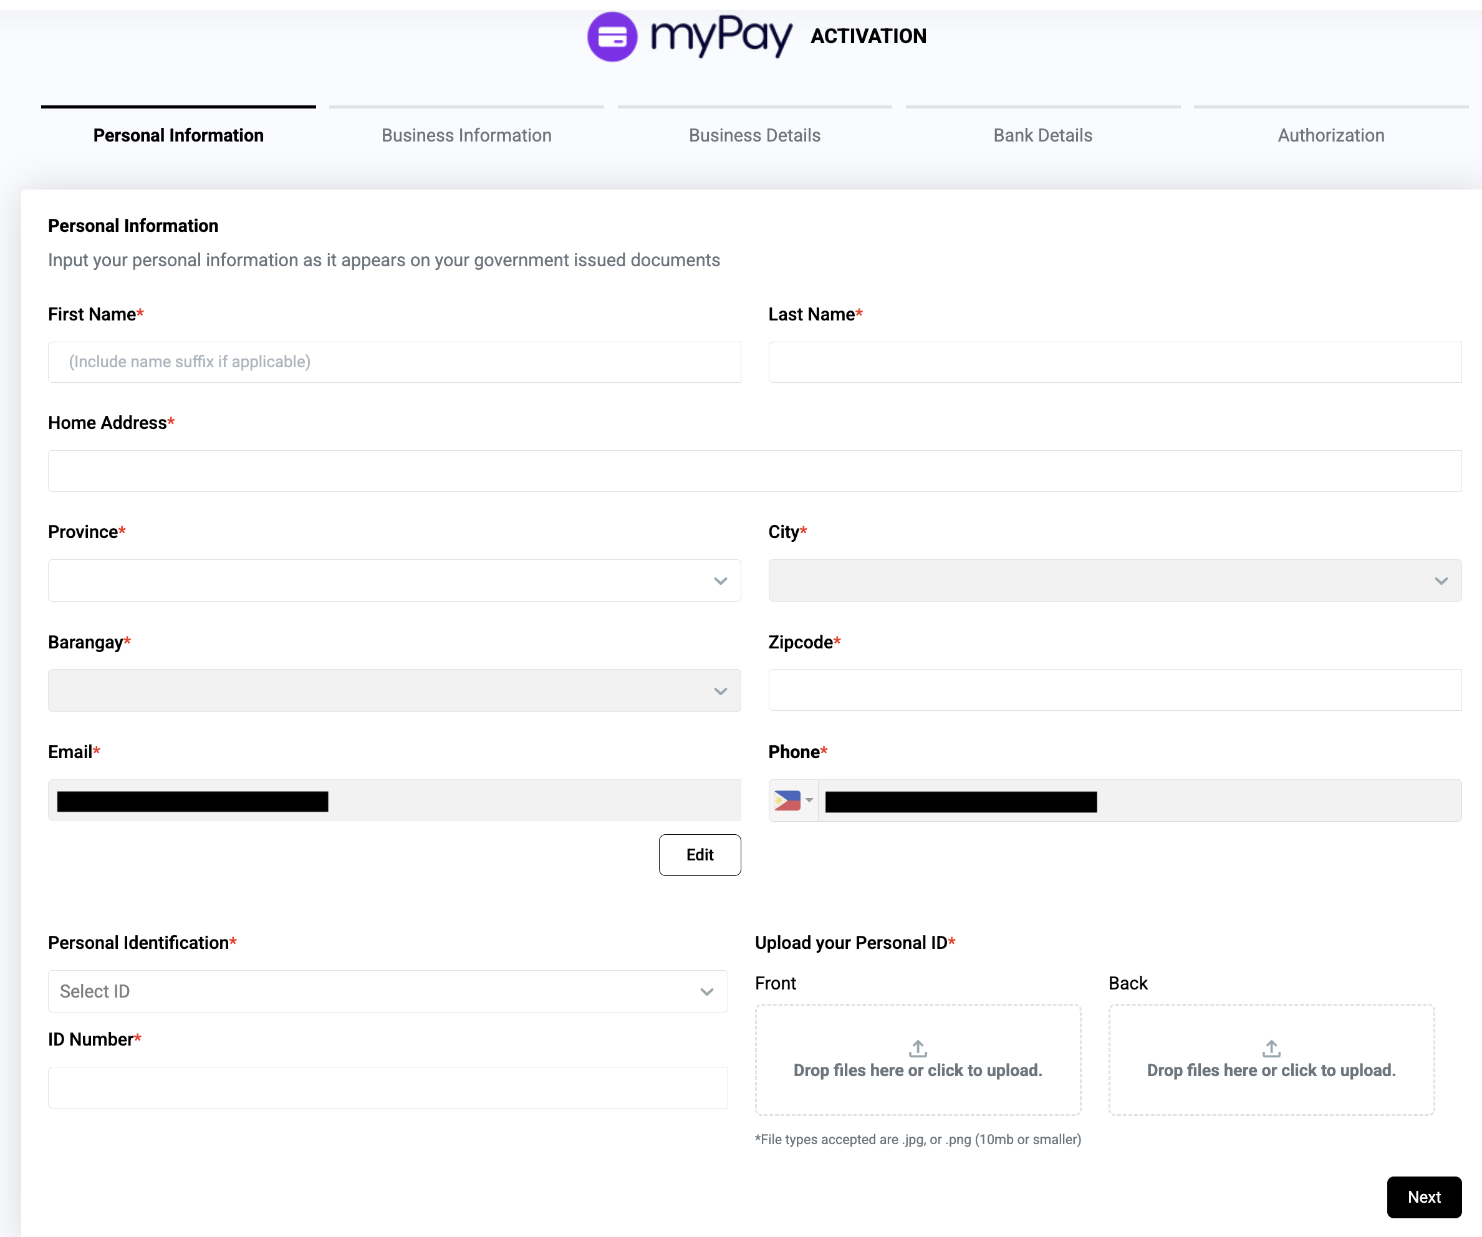This screenshot has width=1482, height=1237.
Task: Click into the Home Address field
Action: pos(754,471)
